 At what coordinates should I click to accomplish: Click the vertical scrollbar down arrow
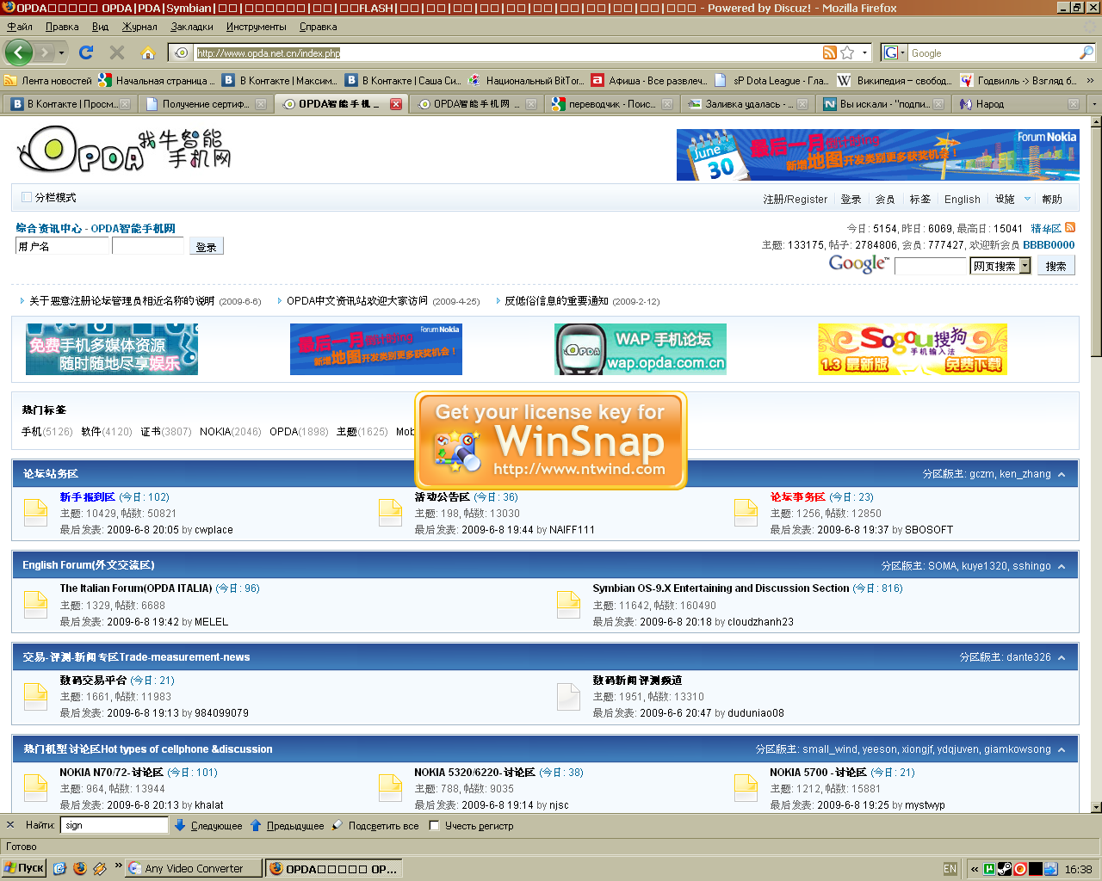1096,807
